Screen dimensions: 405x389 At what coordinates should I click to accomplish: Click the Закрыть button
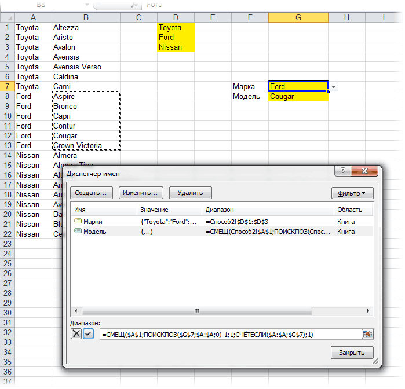pos(352,353)
